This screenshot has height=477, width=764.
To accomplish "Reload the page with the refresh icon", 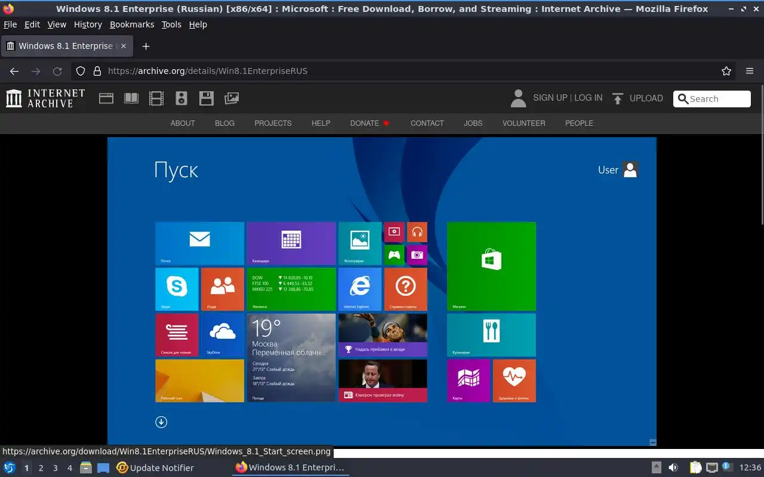I will (x=57, y=71).
